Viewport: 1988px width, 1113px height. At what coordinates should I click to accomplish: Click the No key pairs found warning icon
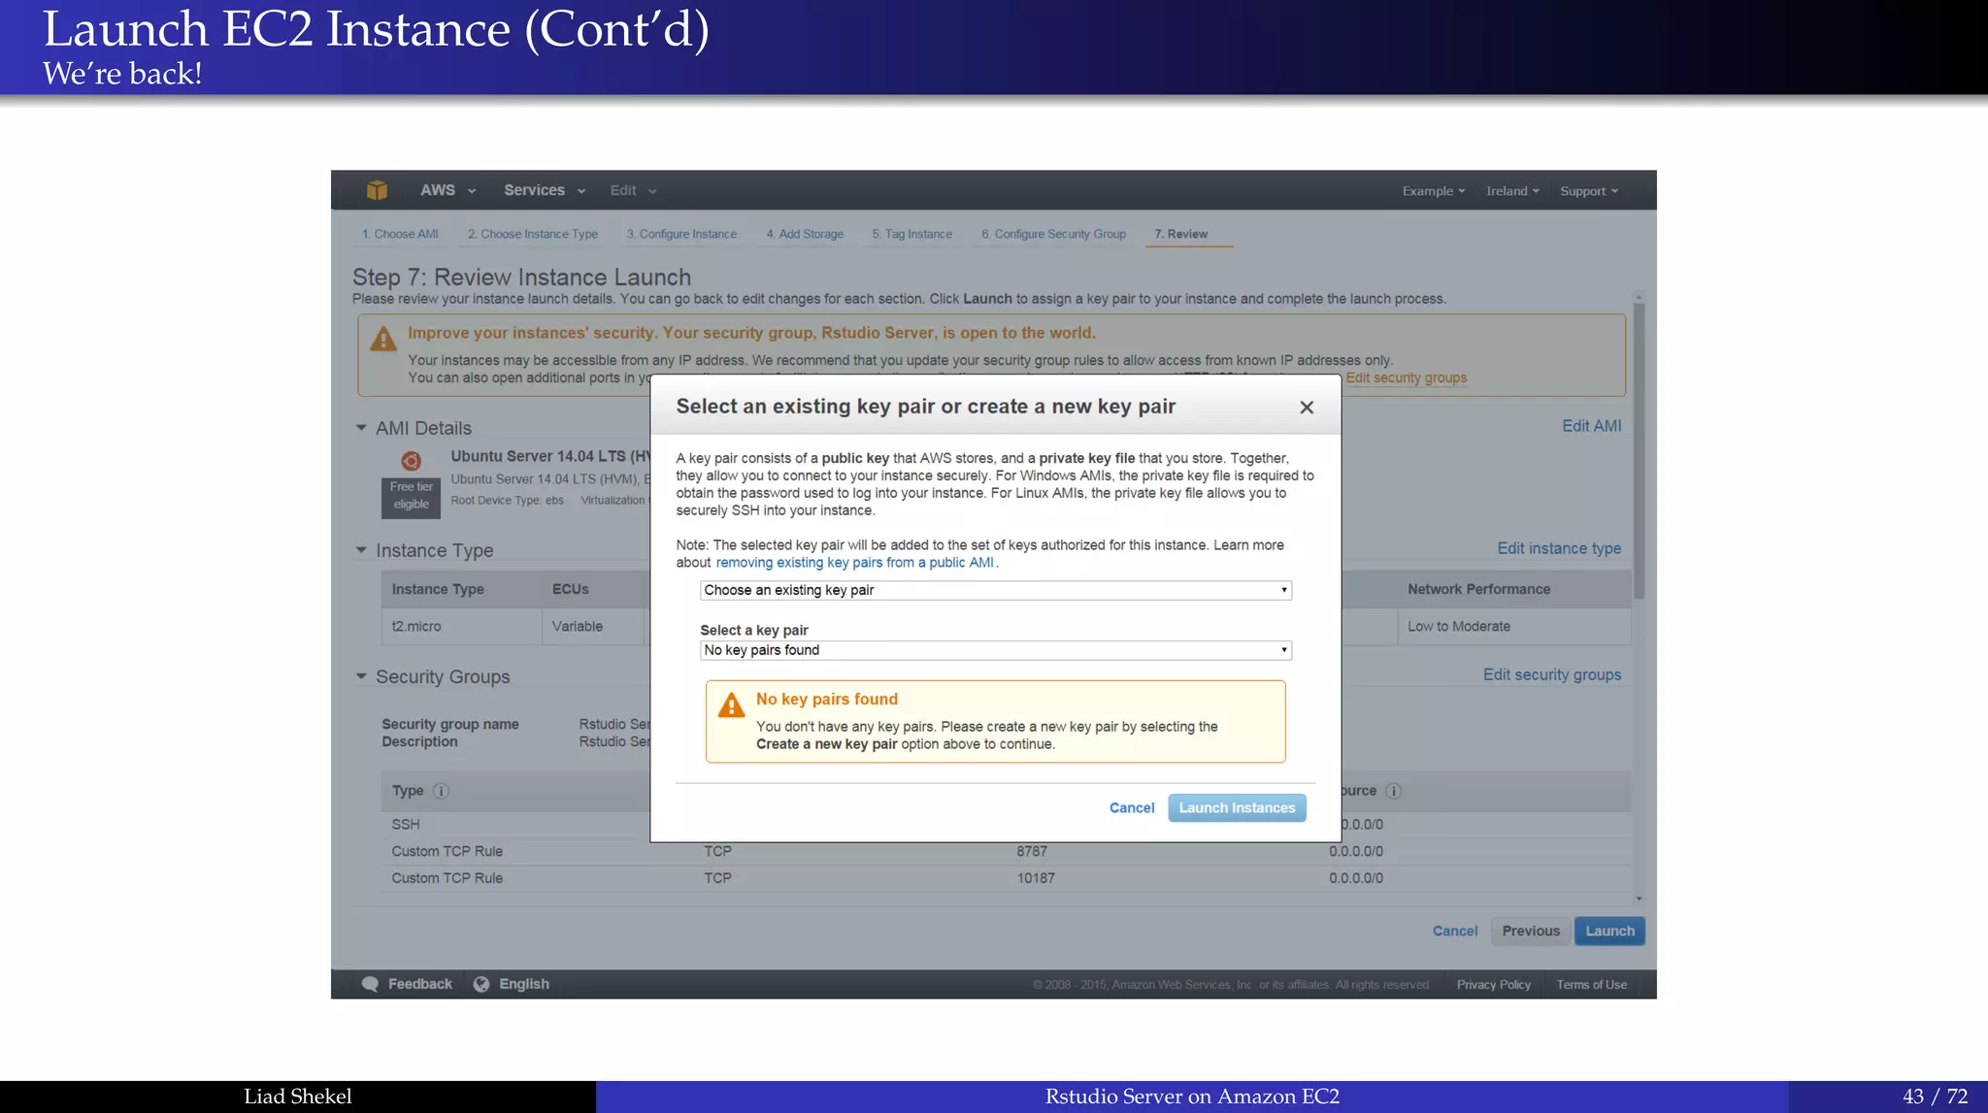(x=731, y=705)
